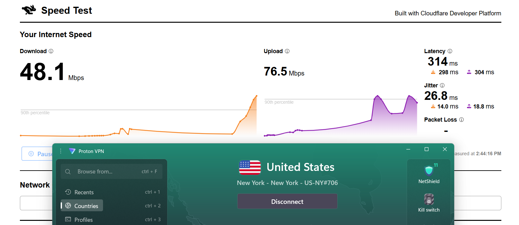Open the Profiles section
This screenshot has width=519, height=225.
pos(83,220)
